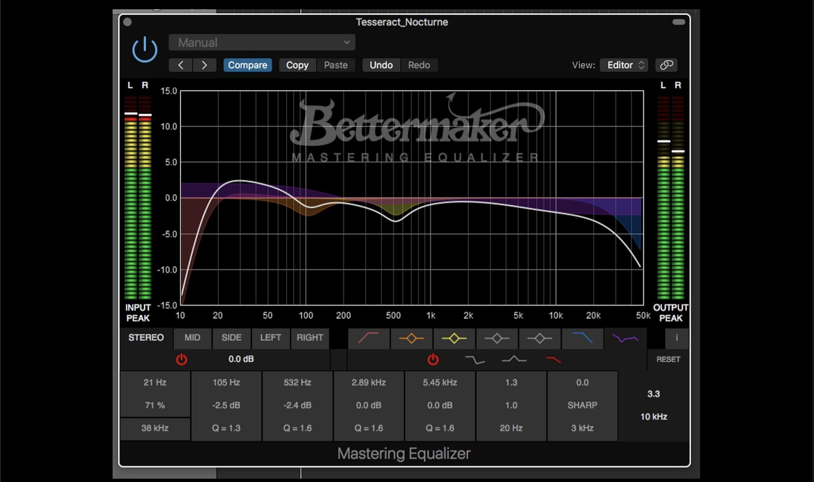Click the 105 Hz band frequency value
This screenshot has height=482, width=814.
coord(226,383)
